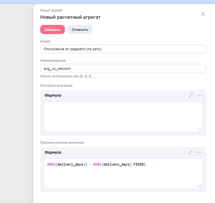
Task: Click the Отменить button
Action: click(x=80, y=30)
